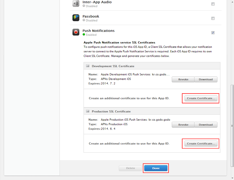Click the greyed-out Delete button
The image size is (234, 180).
pos(130,168)
